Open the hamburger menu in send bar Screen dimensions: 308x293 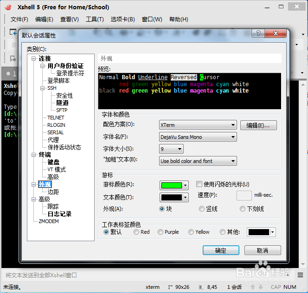(x=300, y=275)
